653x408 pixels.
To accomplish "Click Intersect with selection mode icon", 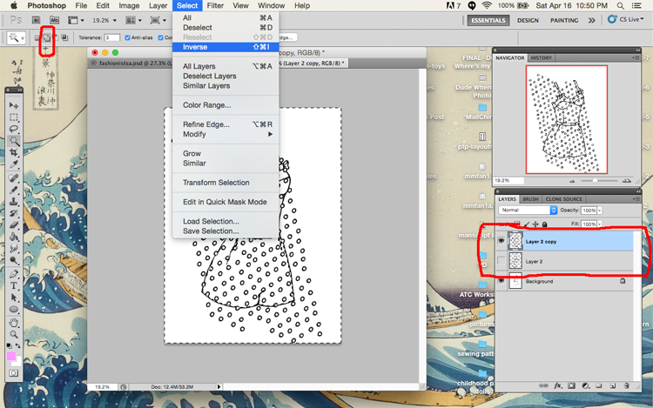I will 65,38.
